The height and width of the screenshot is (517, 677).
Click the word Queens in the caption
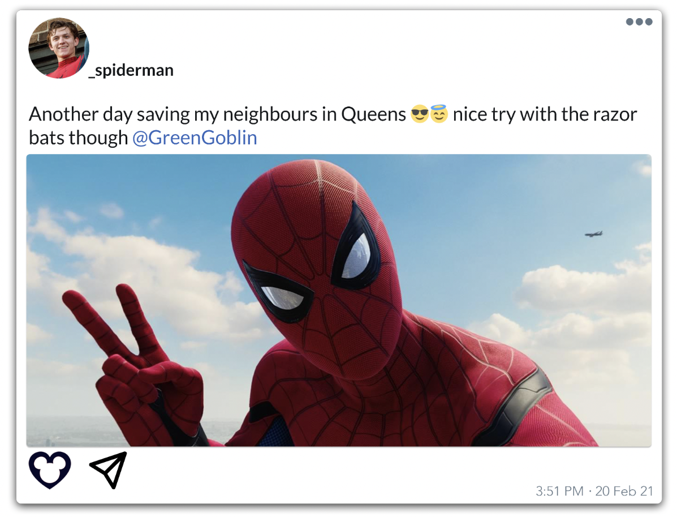coord(373,114)
